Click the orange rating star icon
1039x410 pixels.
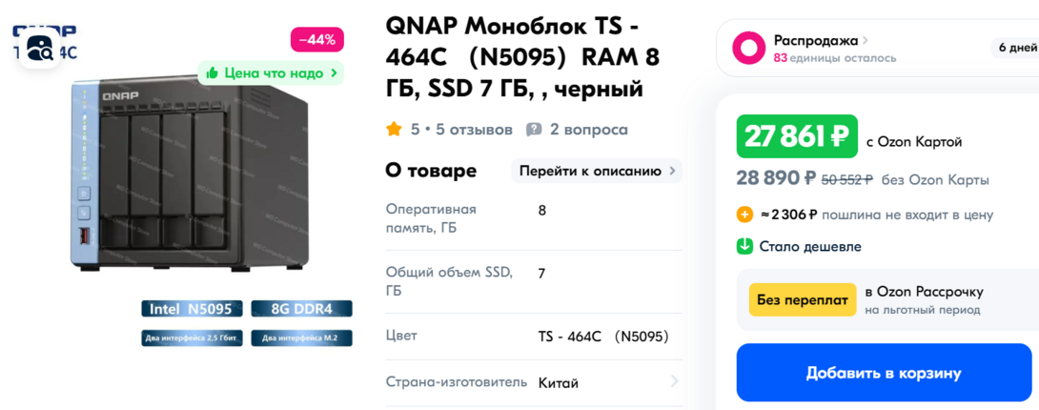click(x=394, y=129)
